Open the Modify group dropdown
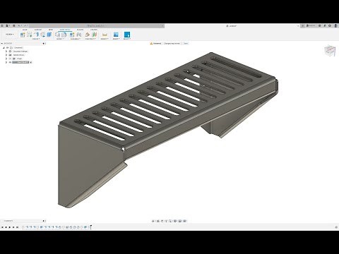 tap(60, 39)
